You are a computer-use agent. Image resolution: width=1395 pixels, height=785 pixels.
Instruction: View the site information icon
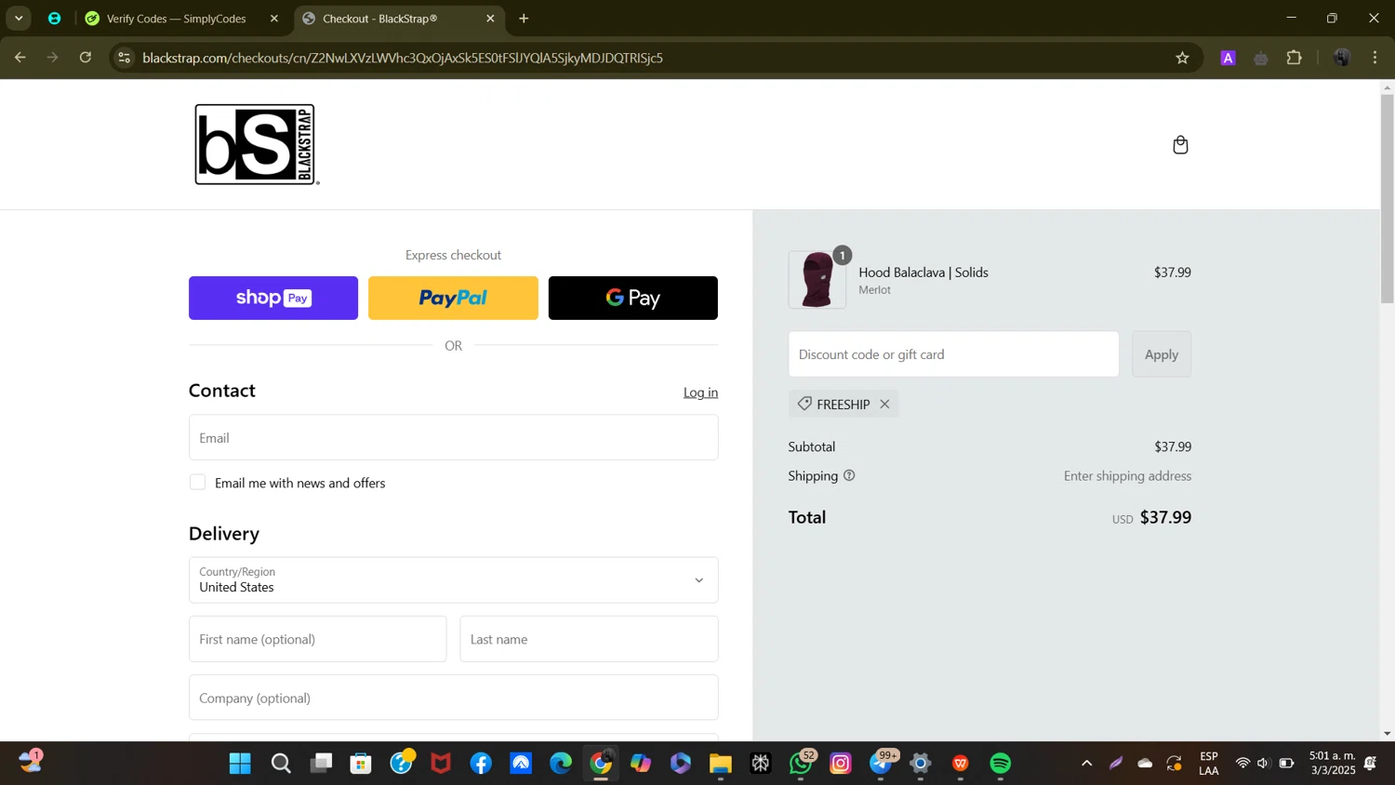point(125,58)
